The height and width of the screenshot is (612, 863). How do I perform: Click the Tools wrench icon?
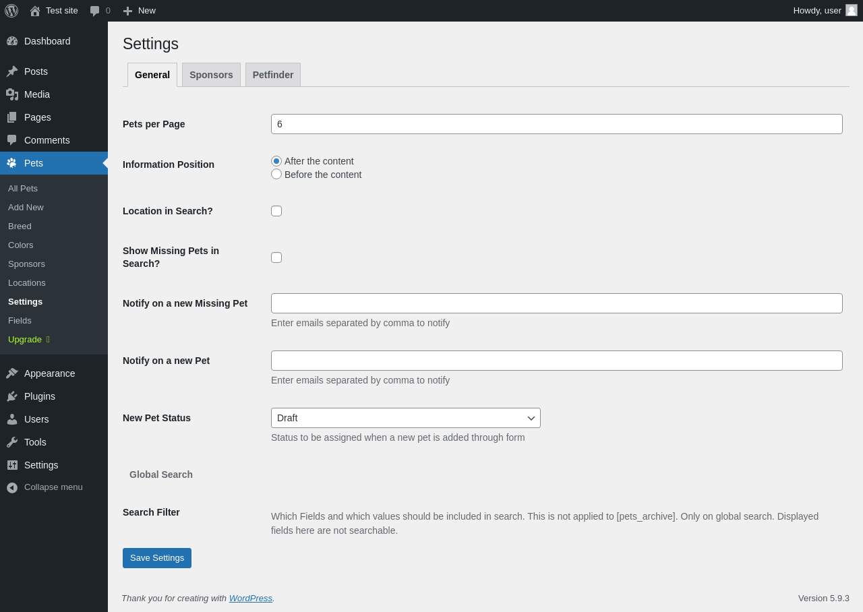click(12, 442)
